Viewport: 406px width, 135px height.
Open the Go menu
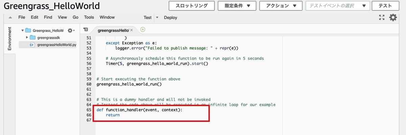(x=75, y=17)
